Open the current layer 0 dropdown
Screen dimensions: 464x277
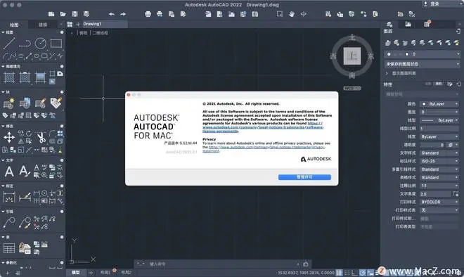coord(422,54)
